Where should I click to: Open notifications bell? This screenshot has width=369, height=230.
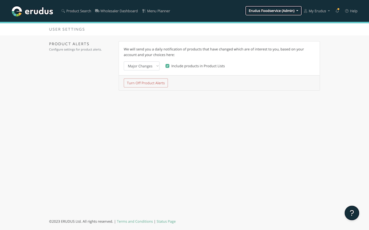coord(337,11)
